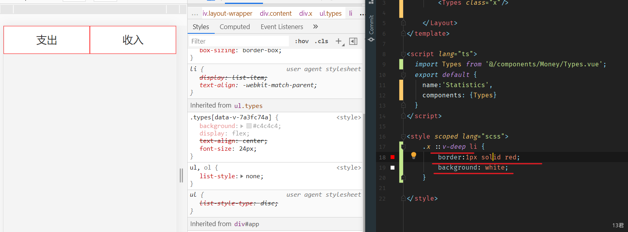This screenshot has height=232, width=628.
Task: Select ul.types breadcrumb
Action: coord(330,13)
